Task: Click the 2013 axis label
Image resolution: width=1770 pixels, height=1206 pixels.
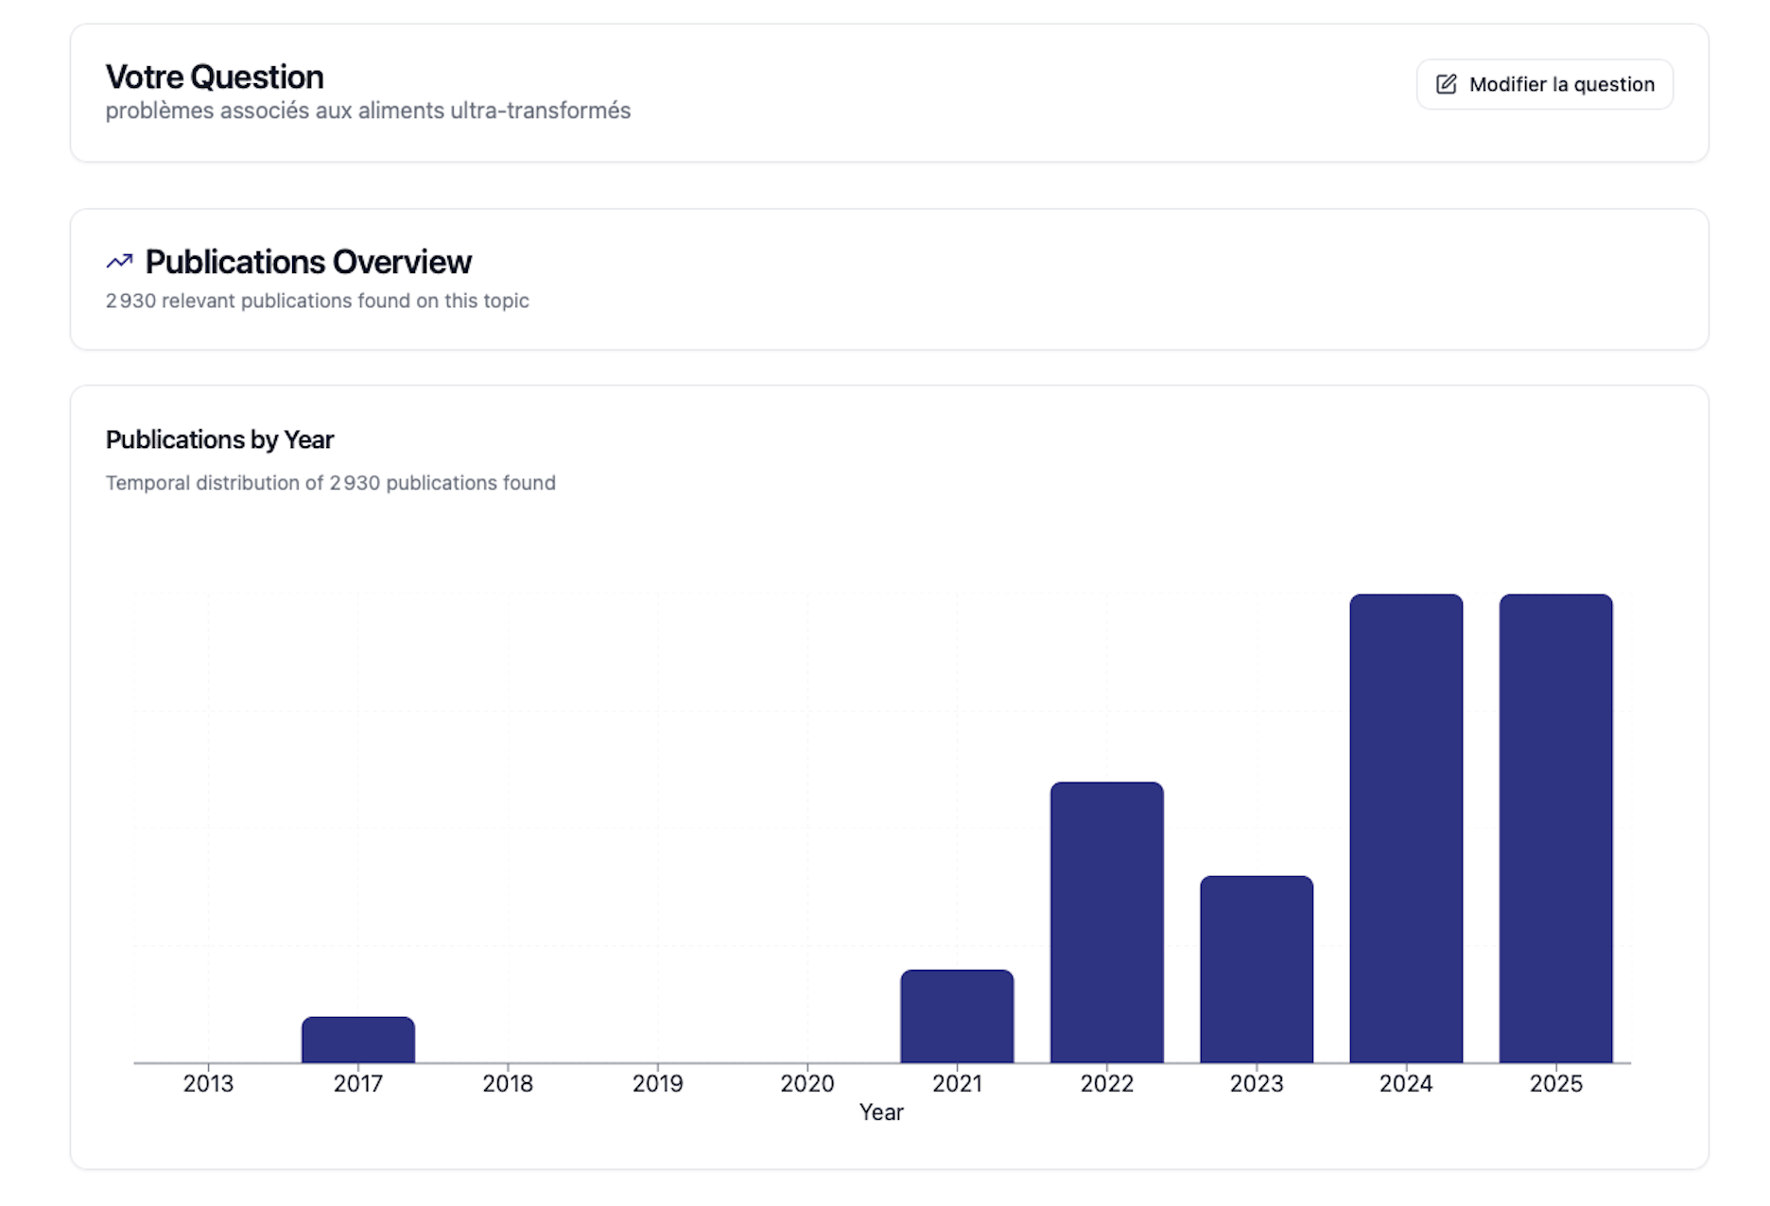Action: (x=208, y=1083)
